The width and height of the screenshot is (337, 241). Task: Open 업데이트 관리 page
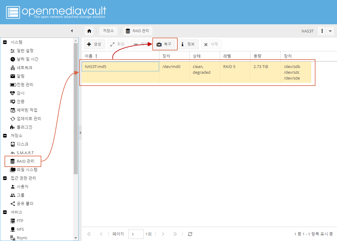[x=26, y=119]
